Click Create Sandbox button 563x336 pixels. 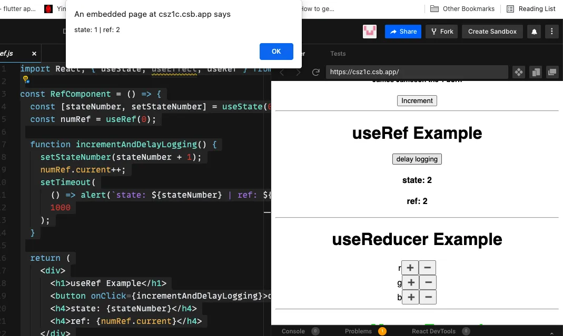tap(492, 32)
